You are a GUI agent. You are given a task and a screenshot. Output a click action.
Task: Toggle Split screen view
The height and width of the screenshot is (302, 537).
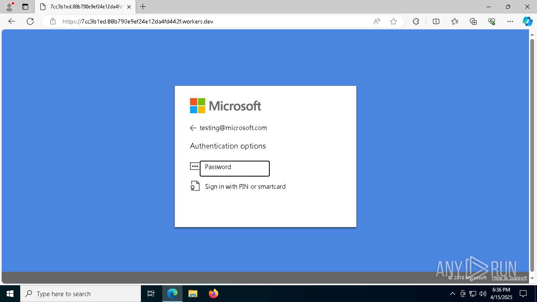[436, 21]
